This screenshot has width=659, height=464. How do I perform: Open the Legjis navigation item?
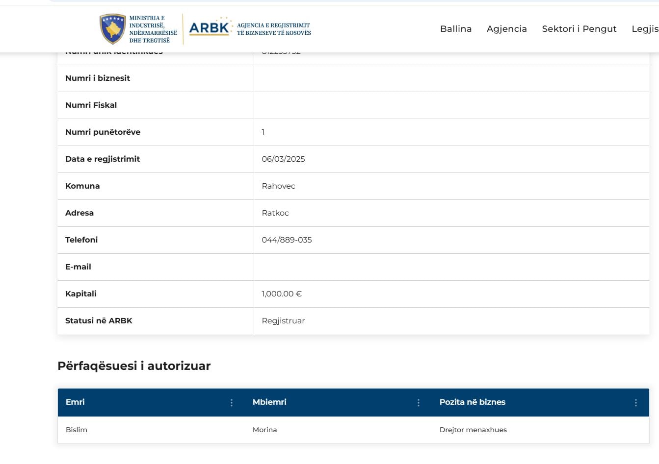pos(645,29)
